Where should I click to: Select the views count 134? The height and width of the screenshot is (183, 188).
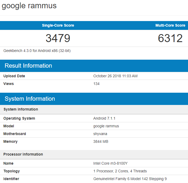tap(96, 84)
